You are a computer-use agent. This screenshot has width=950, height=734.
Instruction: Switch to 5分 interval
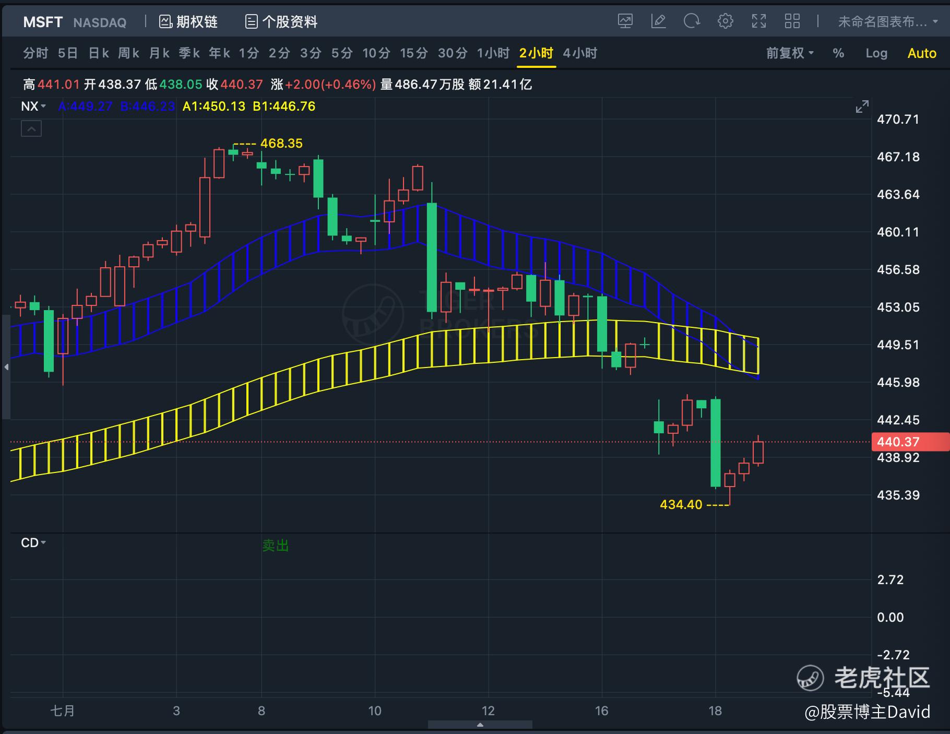click(x=342, y=53)
